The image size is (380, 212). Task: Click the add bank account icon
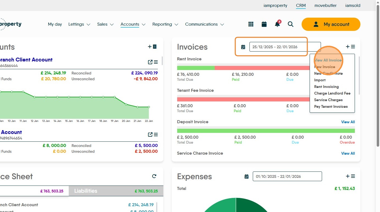[x=152, y=47]
